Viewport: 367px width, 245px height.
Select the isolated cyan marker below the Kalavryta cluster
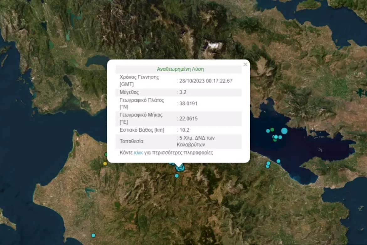pyautogui.click(x=177, y=176)
